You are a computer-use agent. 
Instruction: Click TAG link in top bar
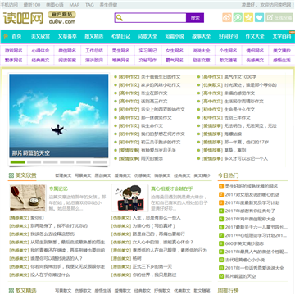coord(89,5)
